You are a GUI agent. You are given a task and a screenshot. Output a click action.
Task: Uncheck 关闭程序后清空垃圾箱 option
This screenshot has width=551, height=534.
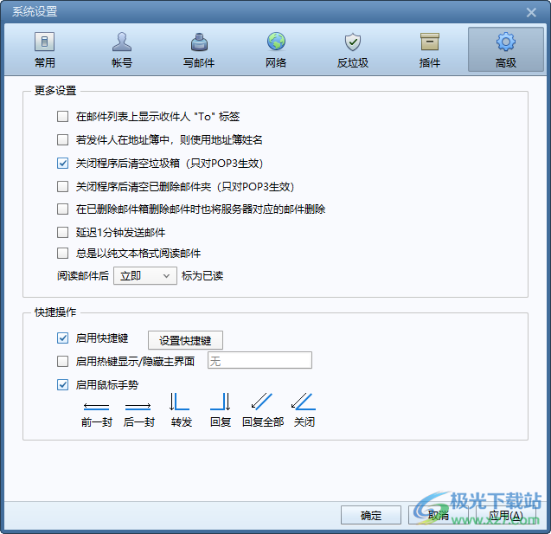coord(62,163)
